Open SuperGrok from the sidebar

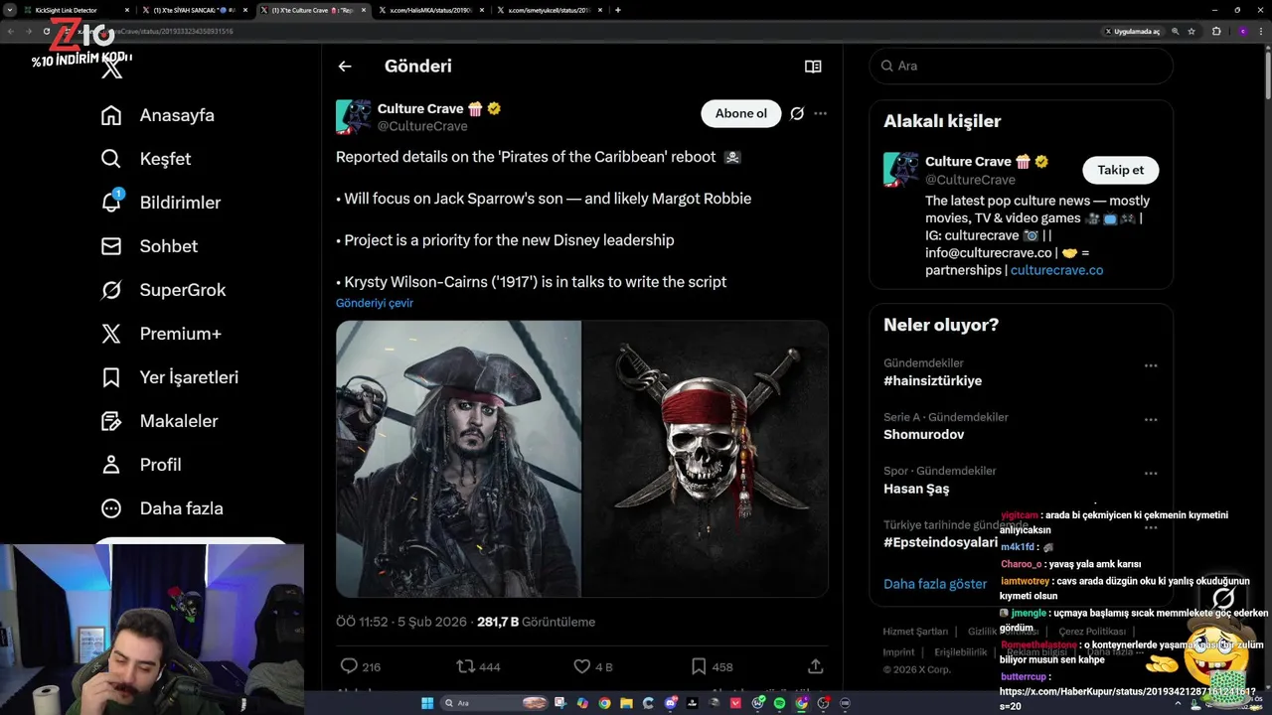[x=164, y=290]
